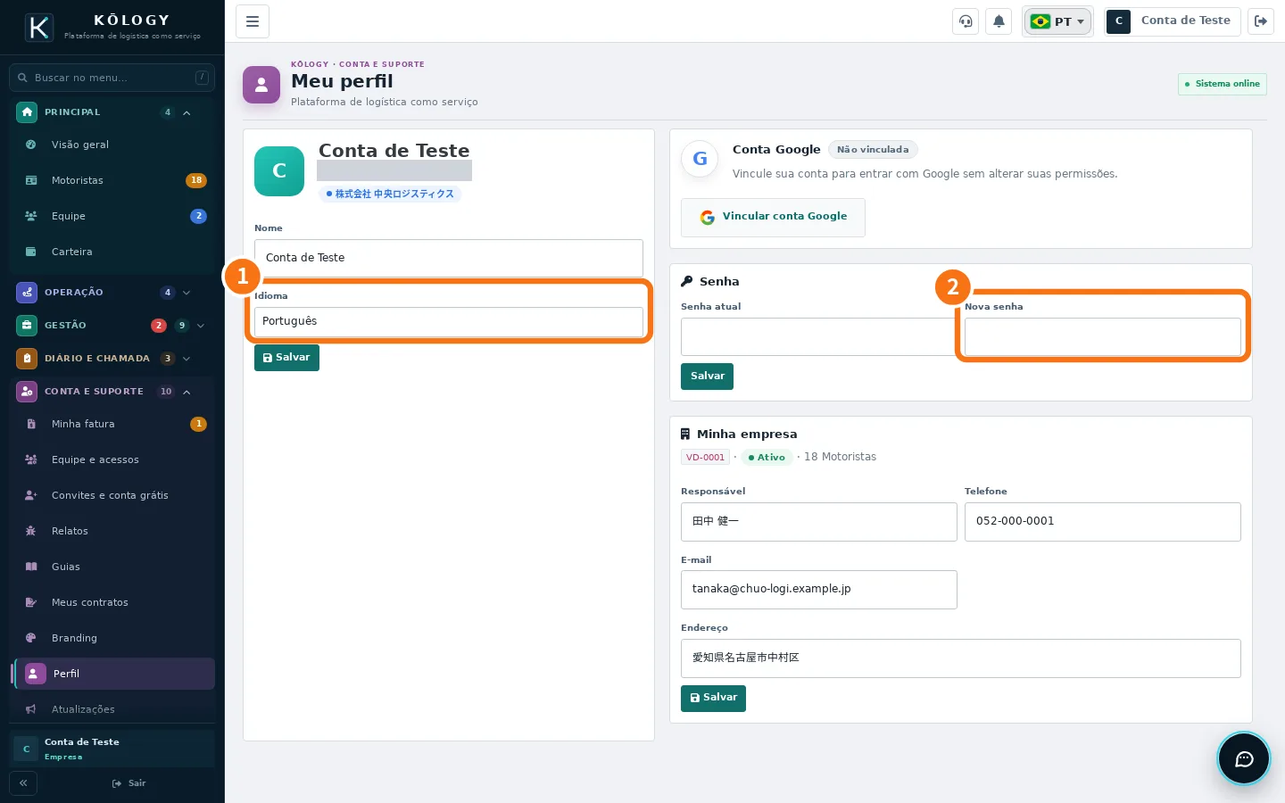The width and height of the screenshot is (1285, 803).
Task: Focus the Nome input field
Action: pos(449,258)
